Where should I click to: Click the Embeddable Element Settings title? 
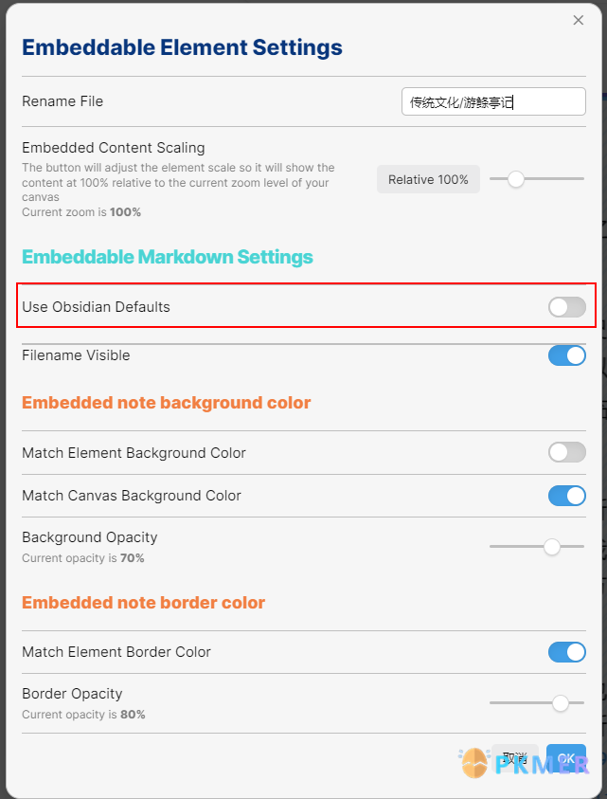point(183,47)
